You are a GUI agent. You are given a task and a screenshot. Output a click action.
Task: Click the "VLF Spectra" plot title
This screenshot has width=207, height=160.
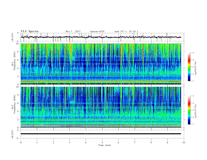(30, 31)
